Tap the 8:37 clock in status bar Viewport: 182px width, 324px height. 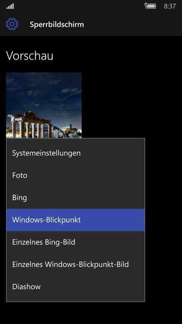(170, 7)
